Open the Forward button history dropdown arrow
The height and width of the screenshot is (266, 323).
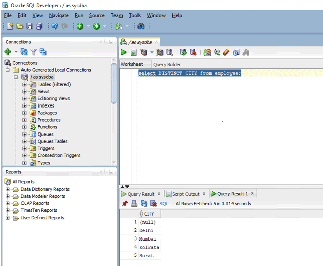coord(105,26)
